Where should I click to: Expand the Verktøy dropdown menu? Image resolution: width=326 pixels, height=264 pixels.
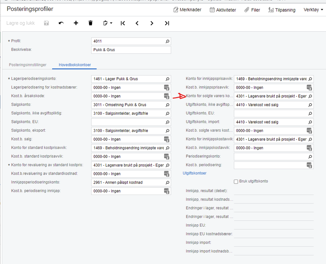313,10
